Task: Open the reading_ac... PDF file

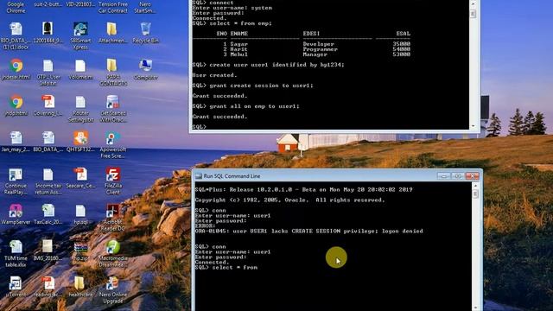Action: point(48,283)
